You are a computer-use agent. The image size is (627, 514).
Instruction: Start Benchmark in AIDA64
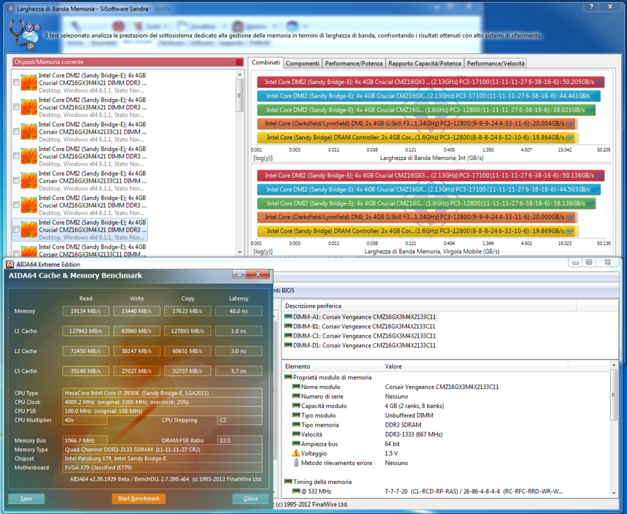coord(139,498)
